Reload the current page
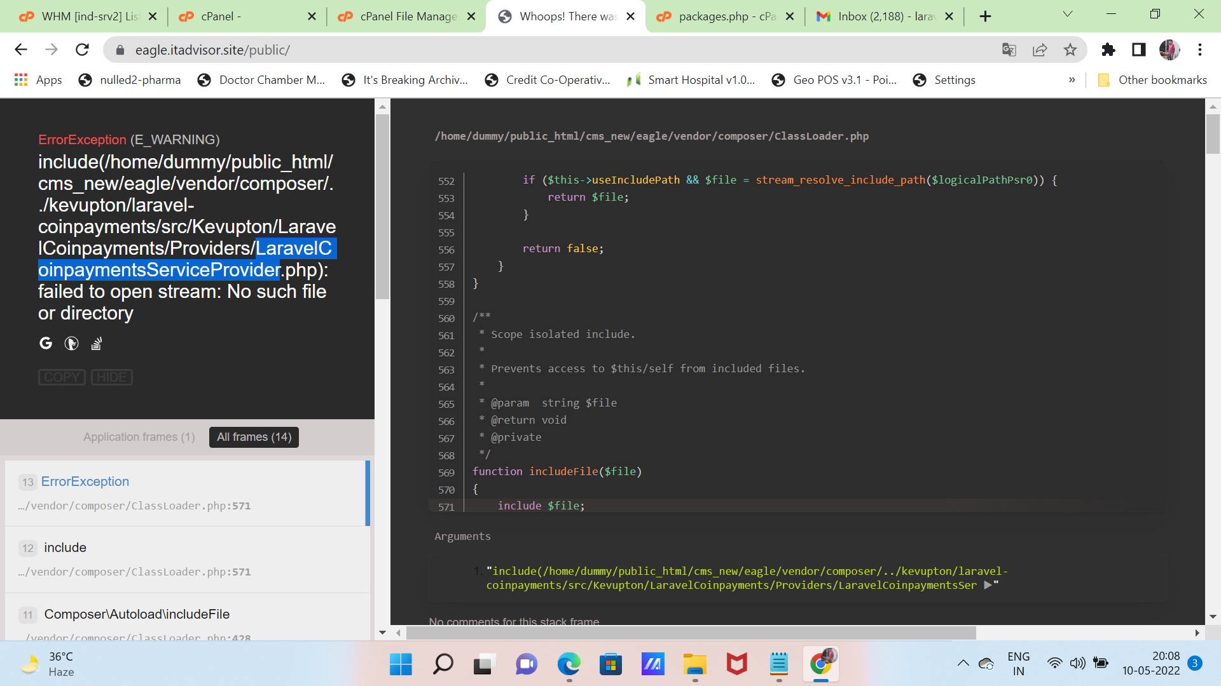 pos(82,50)
